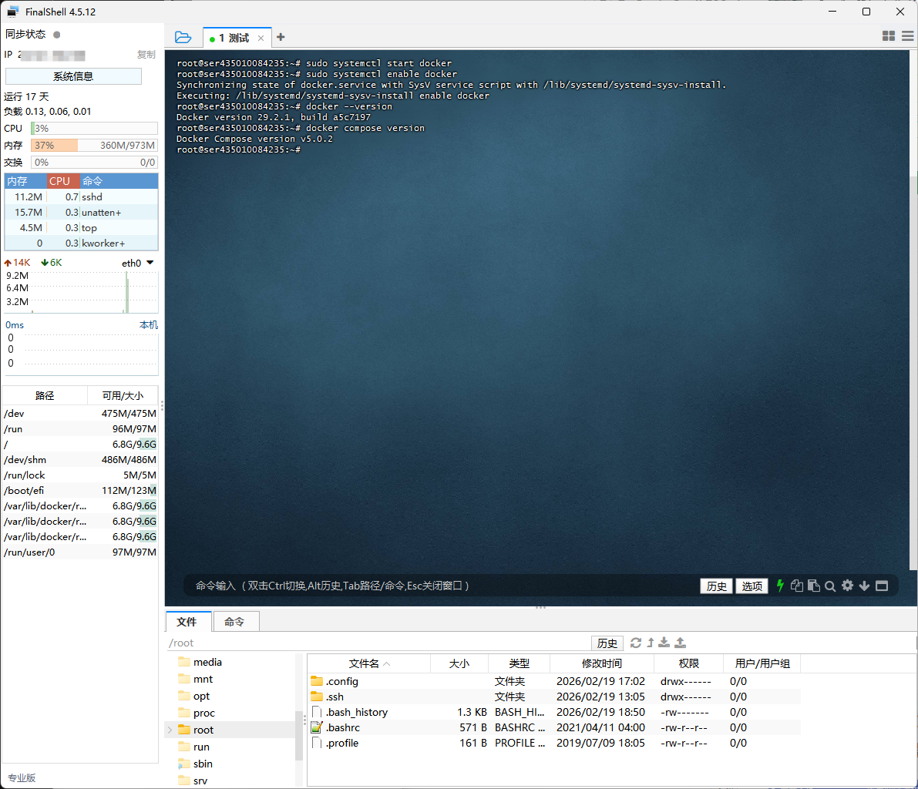Switch to the 命令 tab
This screenshot has height=789, width=918.
(x=234, y=622)
